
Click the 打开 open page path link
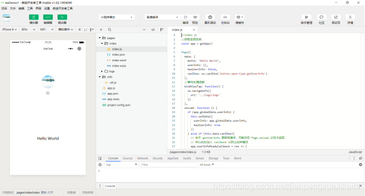click(51, 192)
